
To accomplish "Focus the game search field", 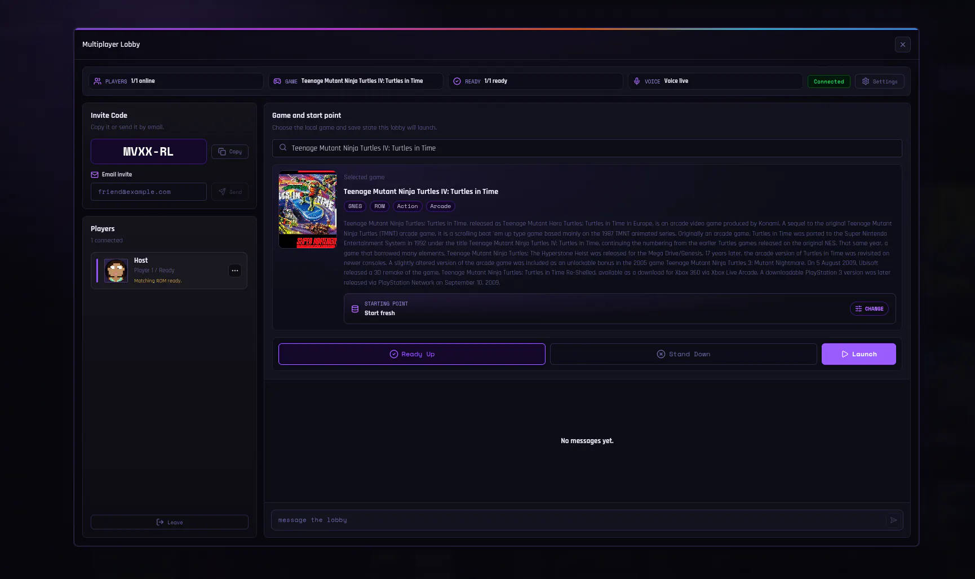I will click(587, 148).
